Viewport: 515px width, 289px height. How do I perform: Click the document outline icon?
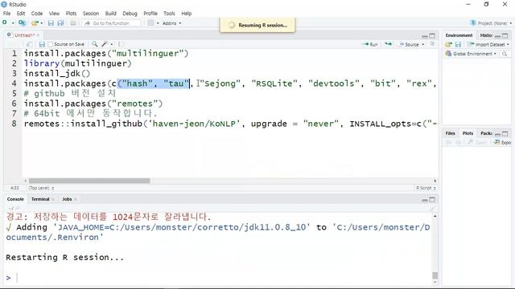pos(432,44)
